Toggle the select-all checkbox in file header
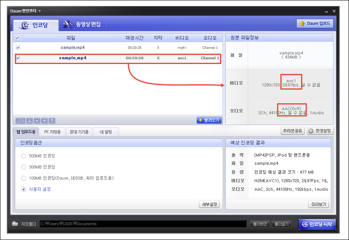The width and height of the screenshot is (349, 240). [x=17, y=38]
